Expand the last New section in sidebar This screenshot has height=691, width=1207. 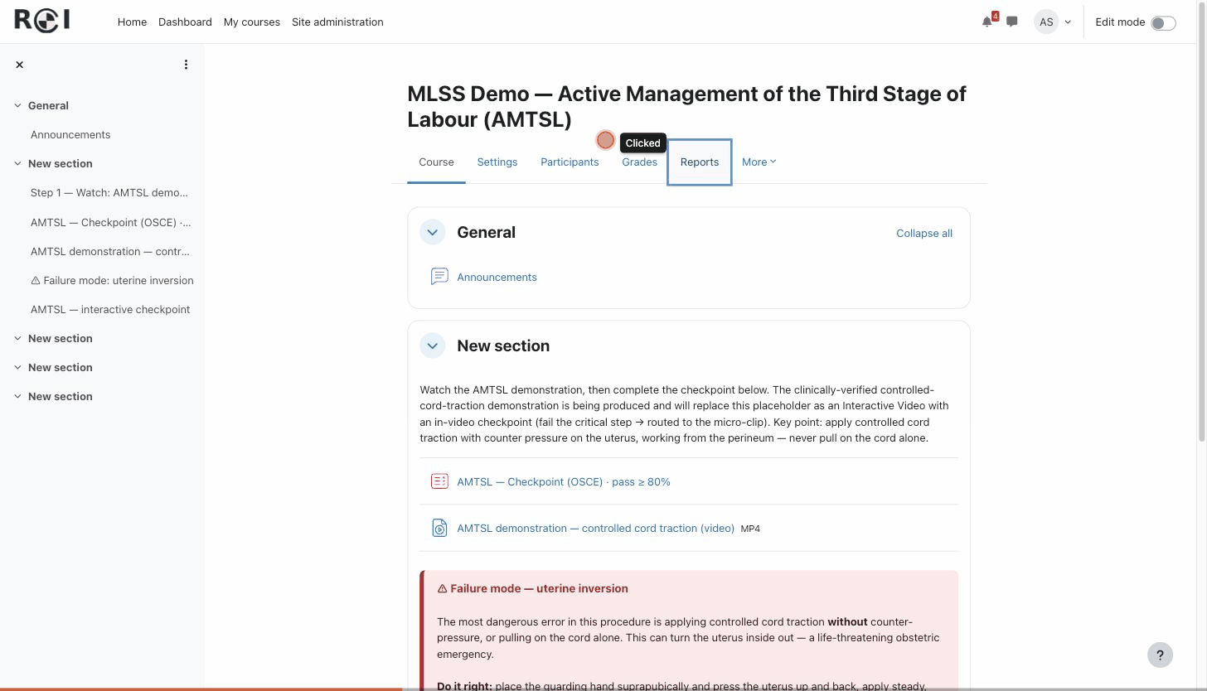[17, 396]
